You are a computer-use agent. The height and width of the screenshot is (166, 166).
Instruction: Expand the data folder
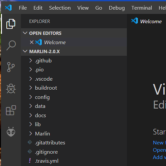click(30, 106)
